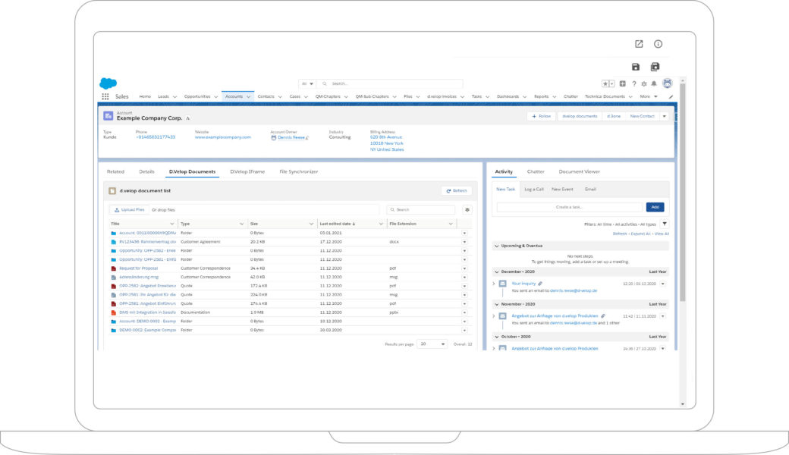Image resolution: width=789 pixels, height=455 pixels.
Task: Select the Log a Call tab
Action: (534, 190)
